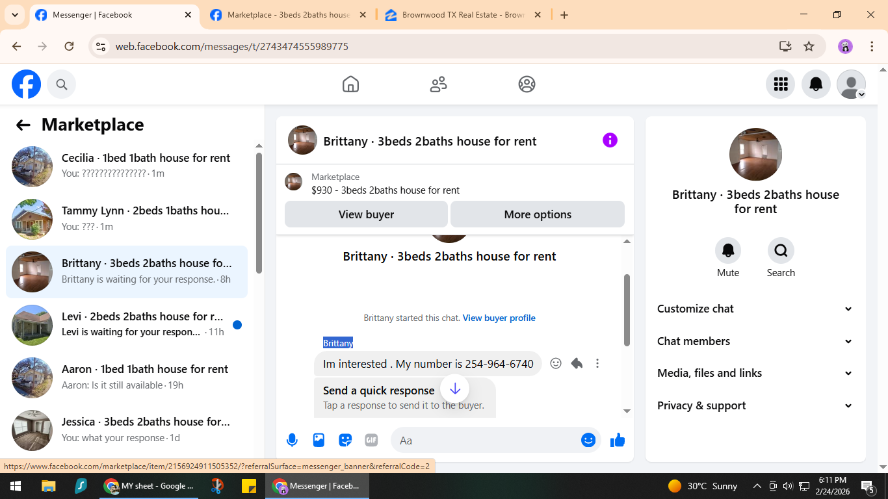The width and height of the screenshot is (888, 499).
Task: Search in conversation icon
Action: click(781, 250)
